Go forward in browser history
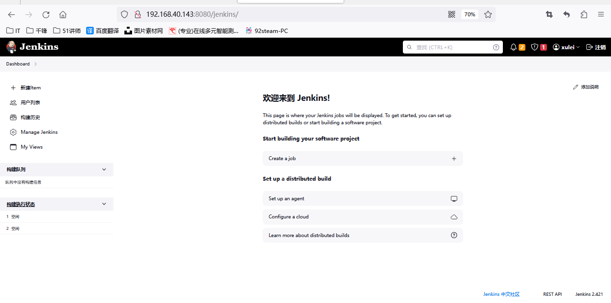Screen dimensions: 611x303 [29, 14]
